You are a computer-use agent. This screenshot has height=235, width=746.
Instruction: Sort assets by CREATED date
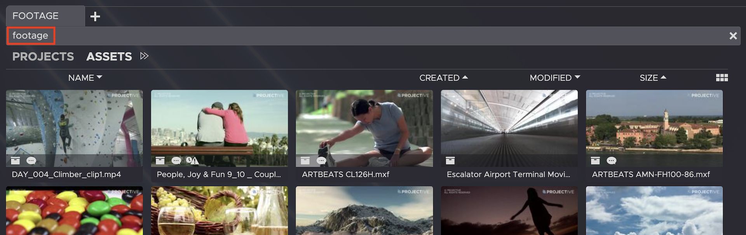[443, 78]
